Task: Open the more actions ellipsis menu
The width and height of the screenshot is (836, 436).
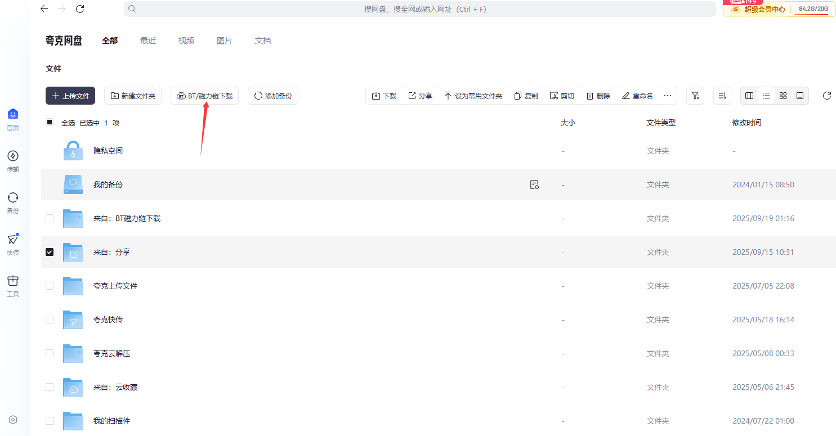Action: (668, 96)
